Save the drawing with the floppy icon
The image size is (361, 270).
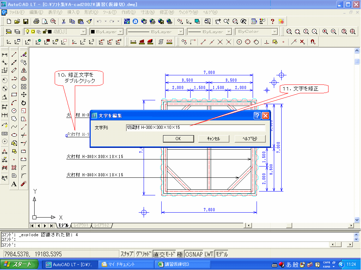coord(25,21)
